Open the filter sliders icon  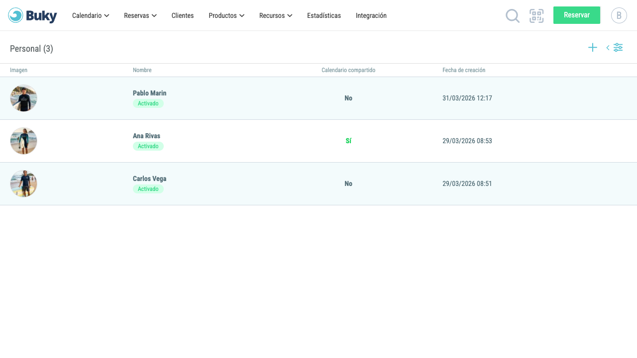click(x=618, y=48)
